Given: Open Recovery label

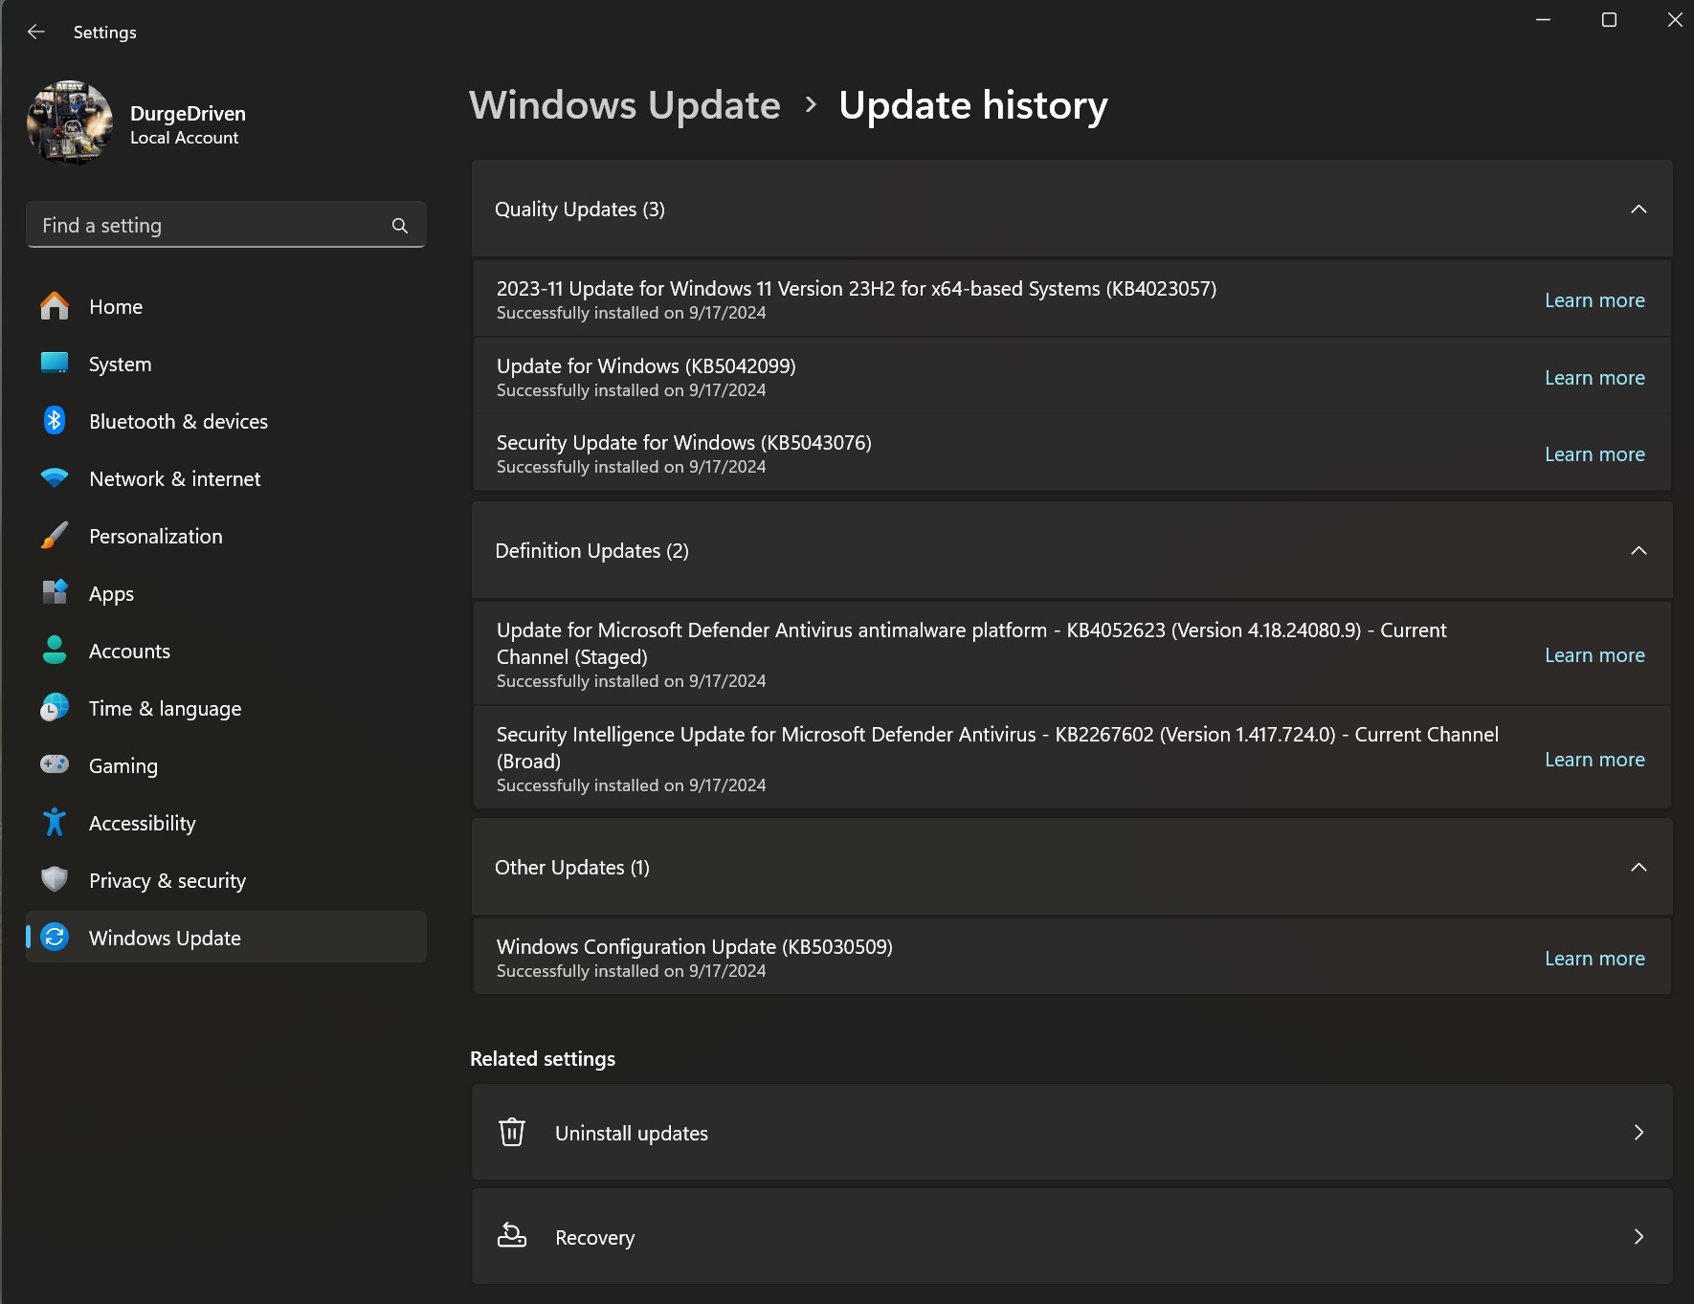Looking at the screenshot, I should point(594,1238).
